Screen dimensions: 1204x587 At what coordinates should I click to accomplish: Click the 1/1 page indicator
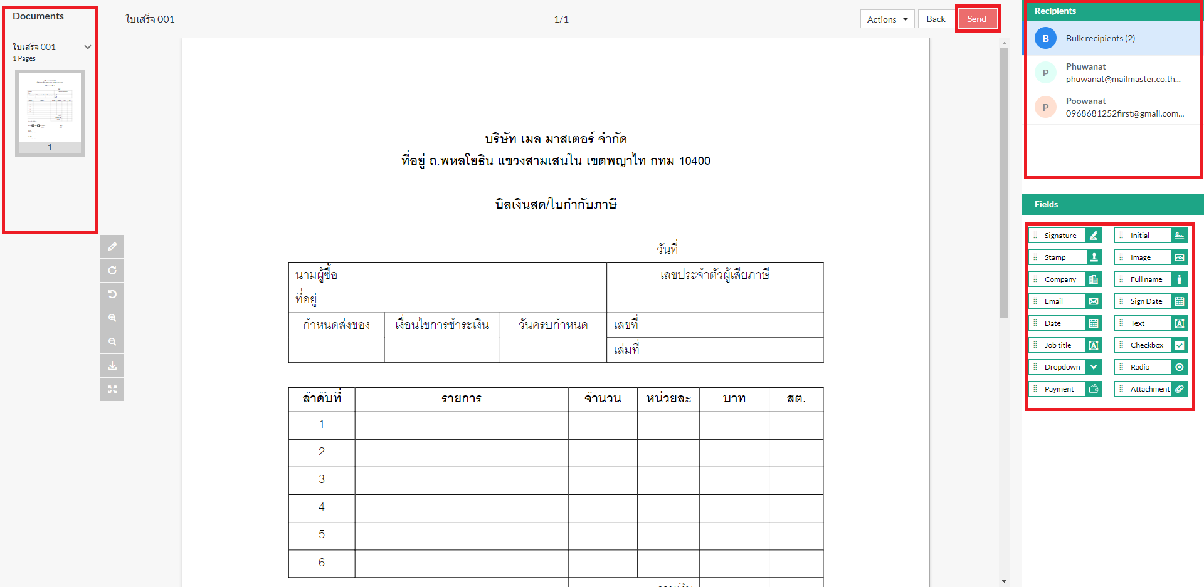[561, 19]
